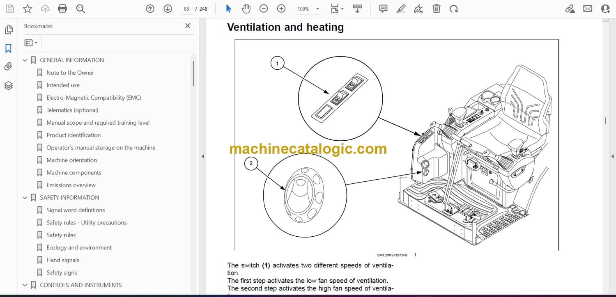The width and height of the screenshot is (616, 297).
Task: Jump to the GENERAL INFORMATION bookmark
Action: (x=72, y=60)
